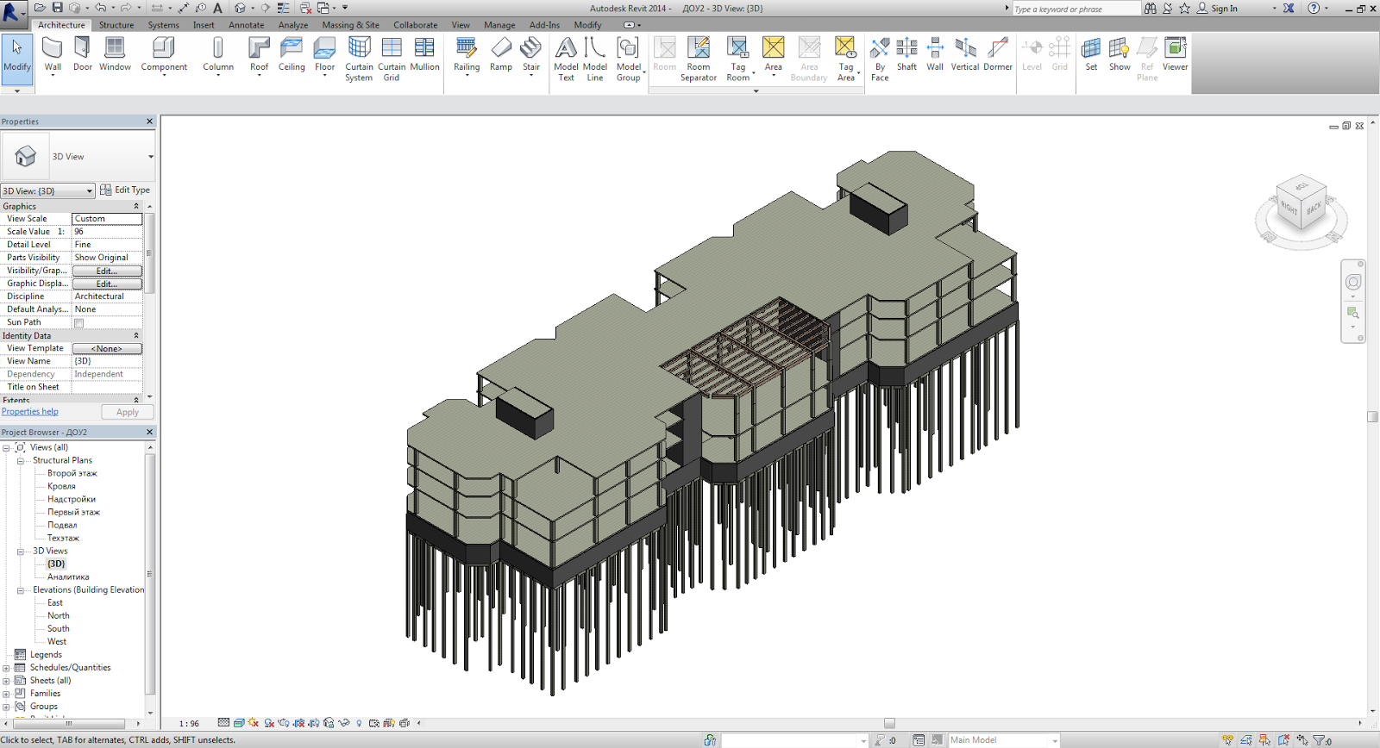Open the Manage ribbon tab
Screen dimensions: 1380x748
[499, 25]
